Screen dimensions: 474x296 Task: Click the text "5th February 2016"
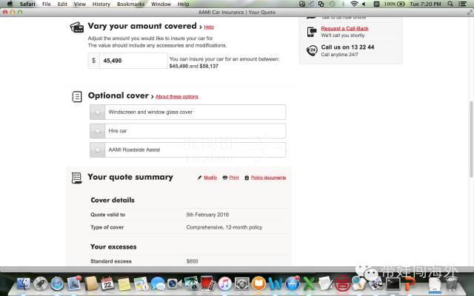pyautogui.click(x=207, y=215)
